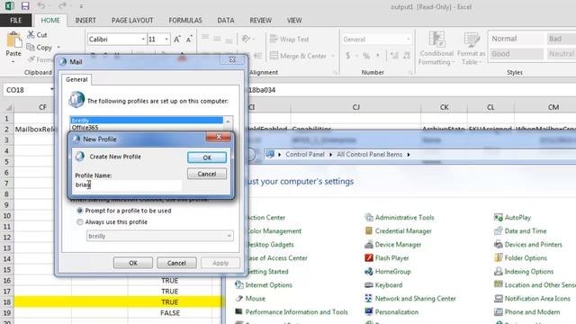
Task: Open Keyboard settings in Control Panel
Action: pyautogui.click(x=388, y=285)
